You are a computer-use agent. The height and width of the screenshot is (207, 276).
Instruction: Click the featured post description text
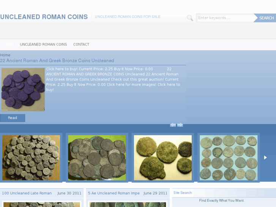point(113,79)
